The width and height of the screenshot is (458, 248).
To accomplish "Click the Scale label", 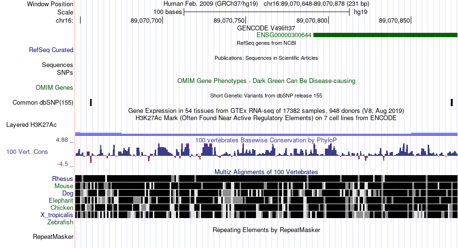I will coord(66,12).
